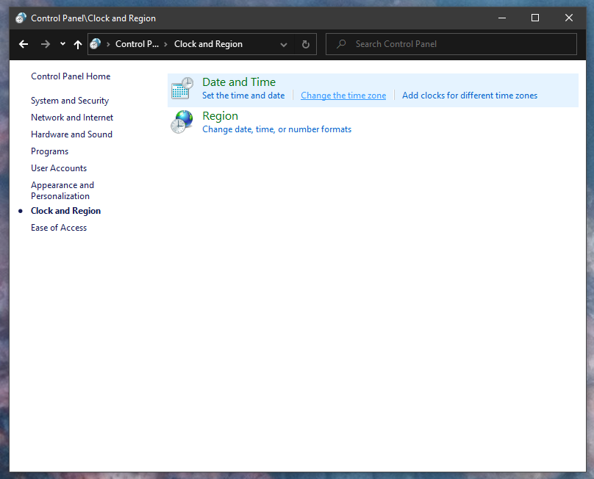The width and height of the screenshot is (594, 479).
Task: Click the forward navigation arrow
Action: coord(44,44)
